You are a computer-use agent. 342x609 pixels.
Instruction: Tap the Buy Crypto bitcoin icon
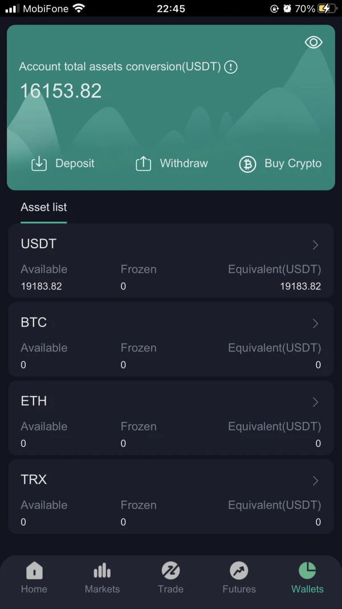247,164
